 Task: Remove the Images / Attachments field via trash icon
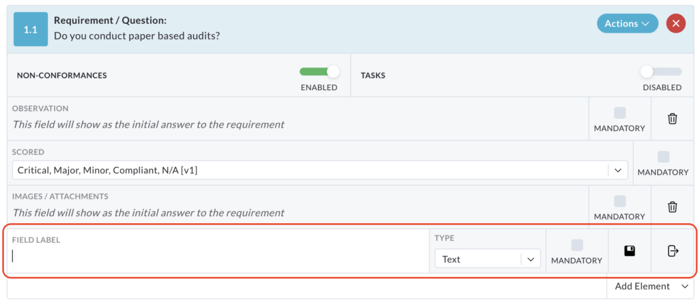[x=672, y=207]
